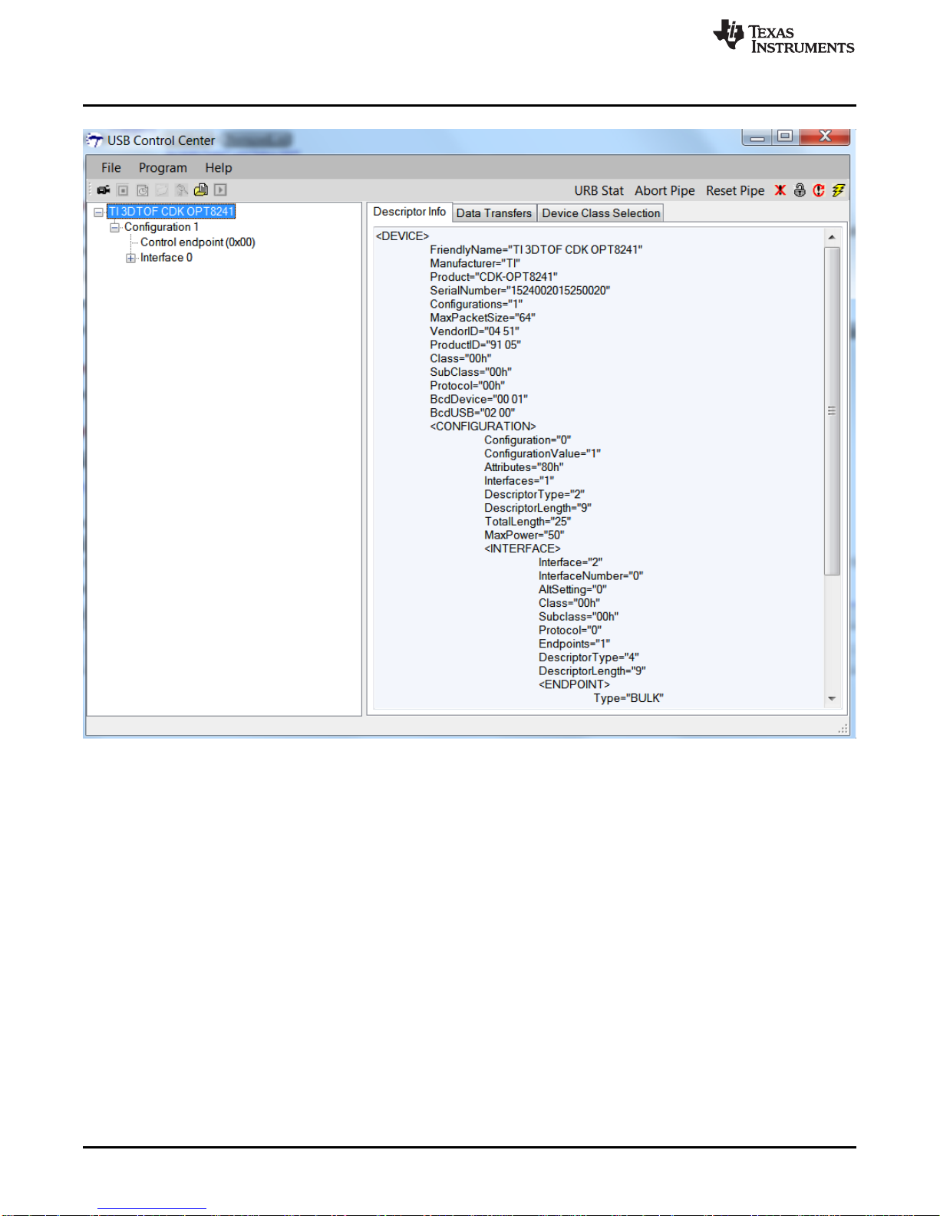Collapse the TI 3DTOF CDK OPT8241 node

(98, 212)
